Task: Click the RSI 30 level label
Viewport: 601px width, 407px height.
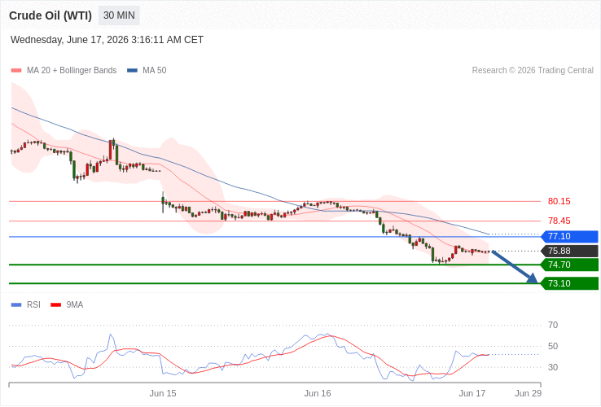Action: [x=553, y=368]
